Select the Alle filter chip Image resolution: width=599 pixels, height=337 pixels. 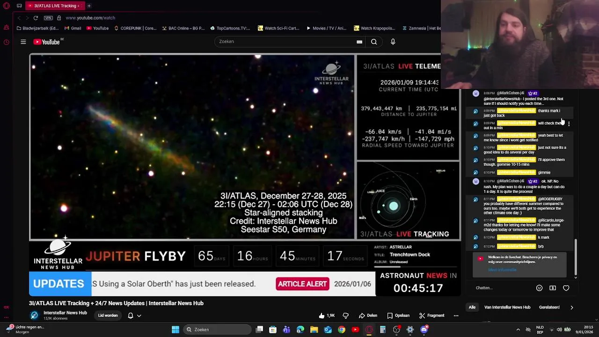tap(472, 308)
